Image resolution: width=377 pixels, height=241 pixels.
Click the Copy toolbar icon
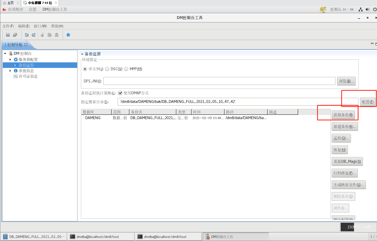[x=50, y=35]
